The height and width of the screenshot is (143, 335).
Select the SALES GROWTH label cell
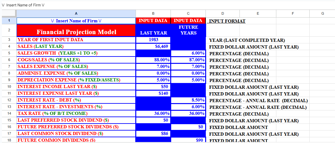(76, 53)
